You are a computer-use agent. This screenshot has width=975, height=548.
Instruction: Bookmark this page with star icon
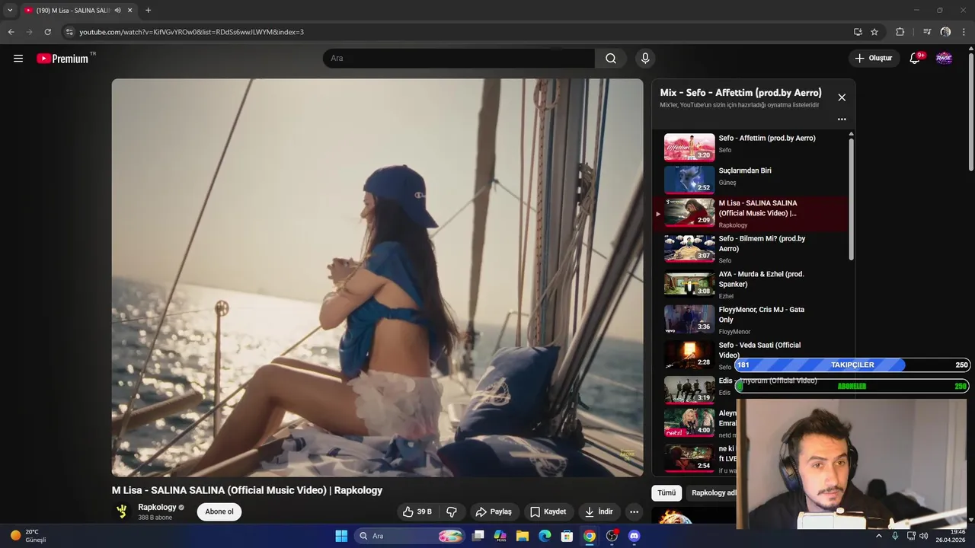[874, 32]
